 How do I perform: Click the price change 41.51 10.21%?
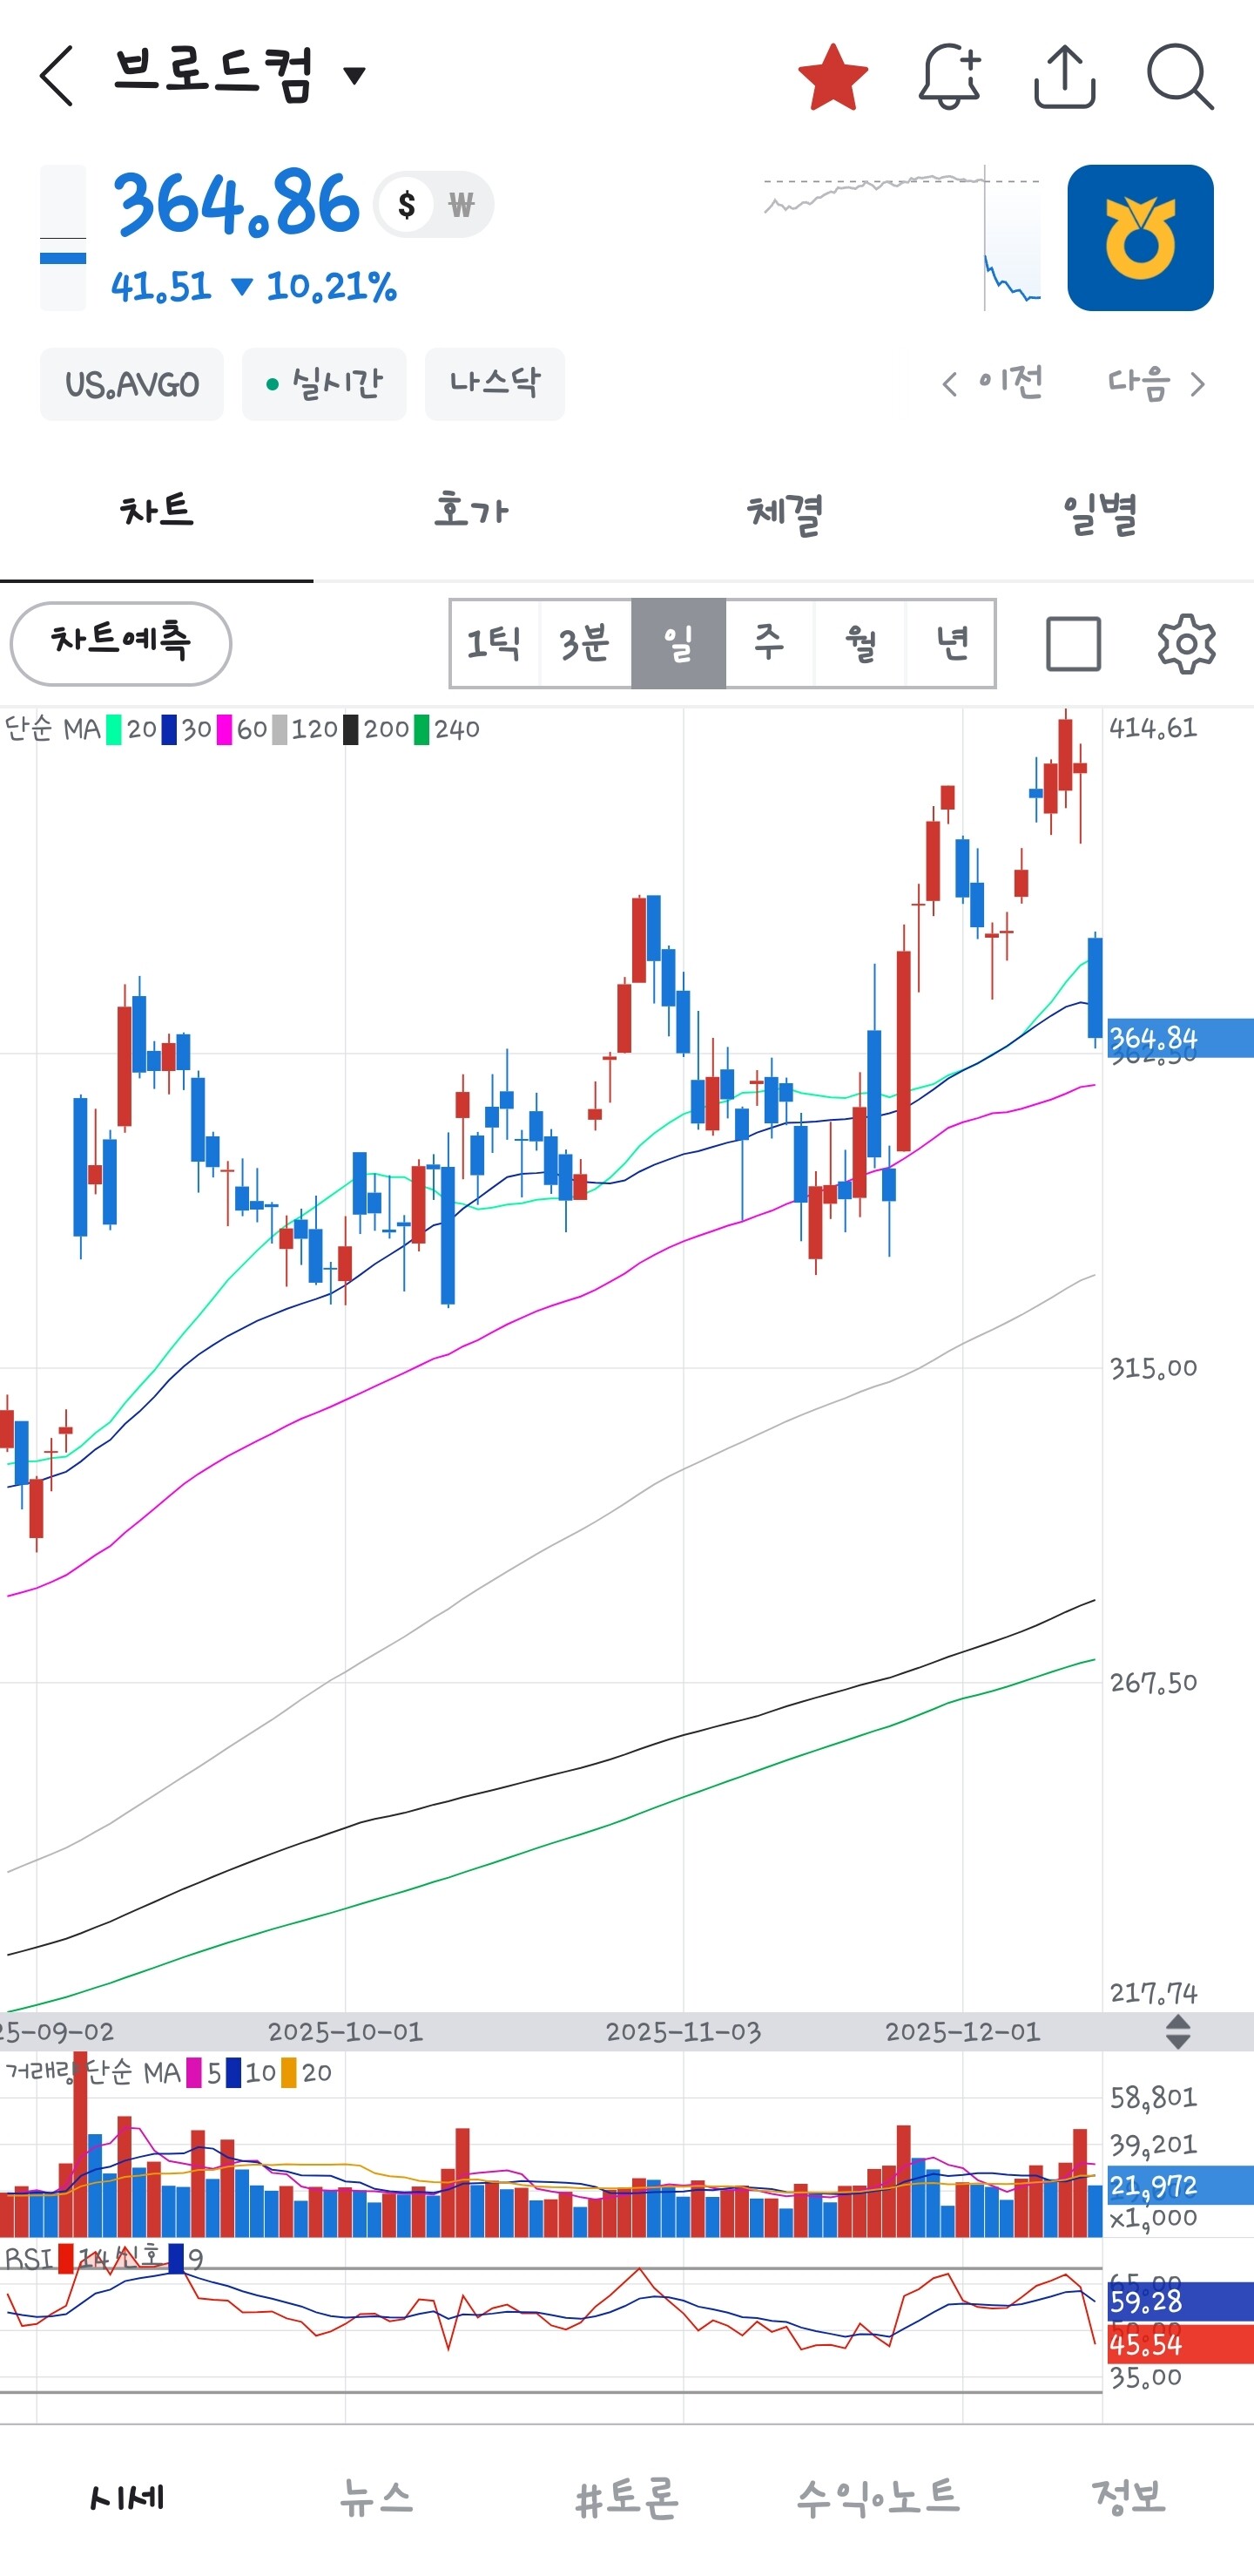253,287
